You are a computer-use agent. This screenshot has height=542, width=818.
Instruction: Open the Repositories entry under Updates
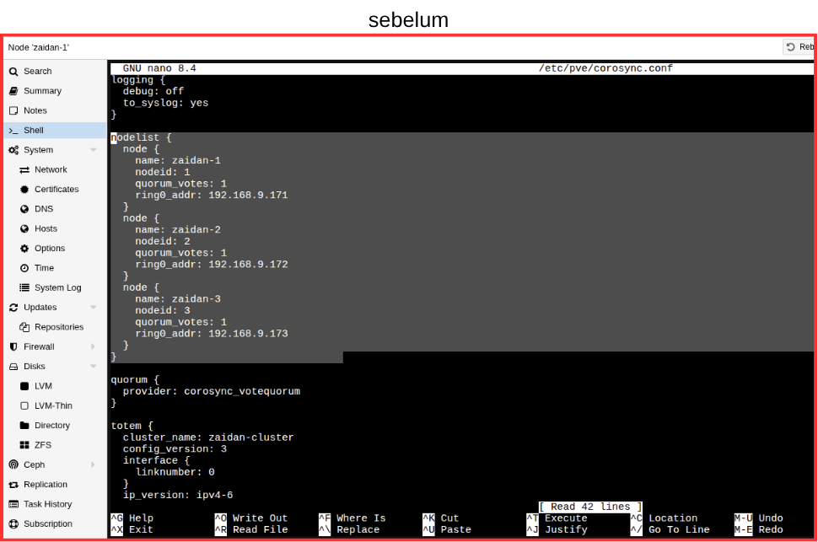[59, 327]
